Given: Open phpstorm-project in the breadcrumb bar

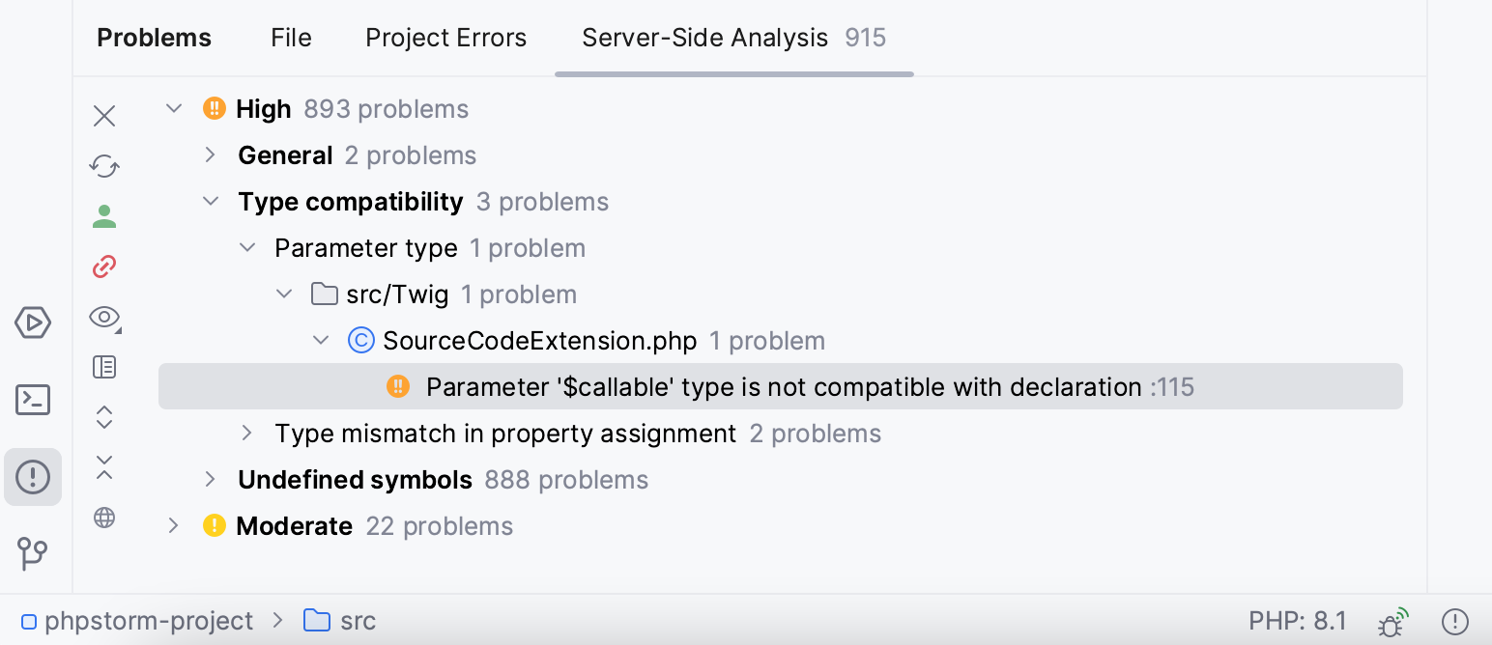Looking at the screenshot, I should tap(149, 621).
